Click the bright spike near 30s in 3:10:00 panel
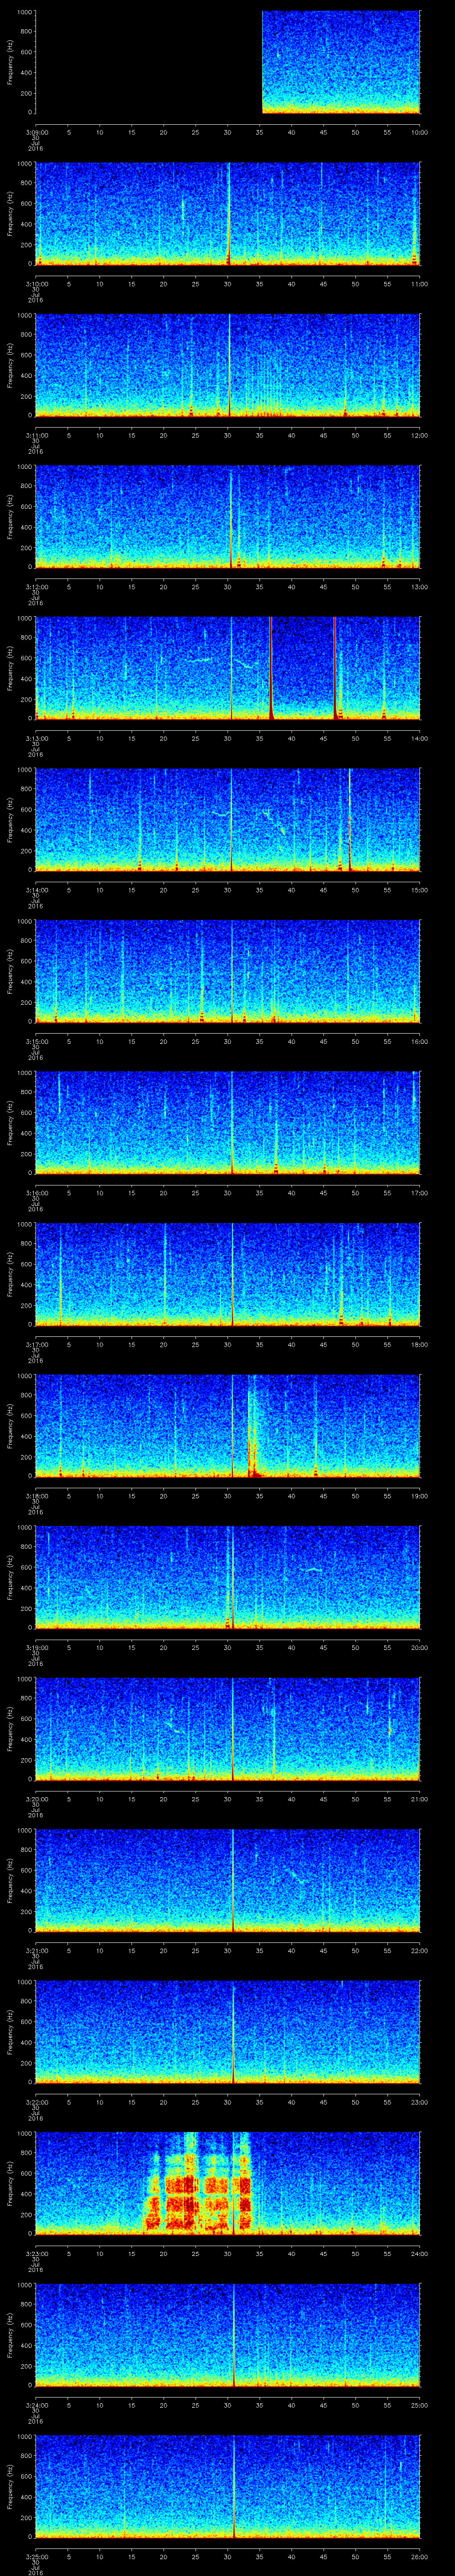 pos(229,215)
